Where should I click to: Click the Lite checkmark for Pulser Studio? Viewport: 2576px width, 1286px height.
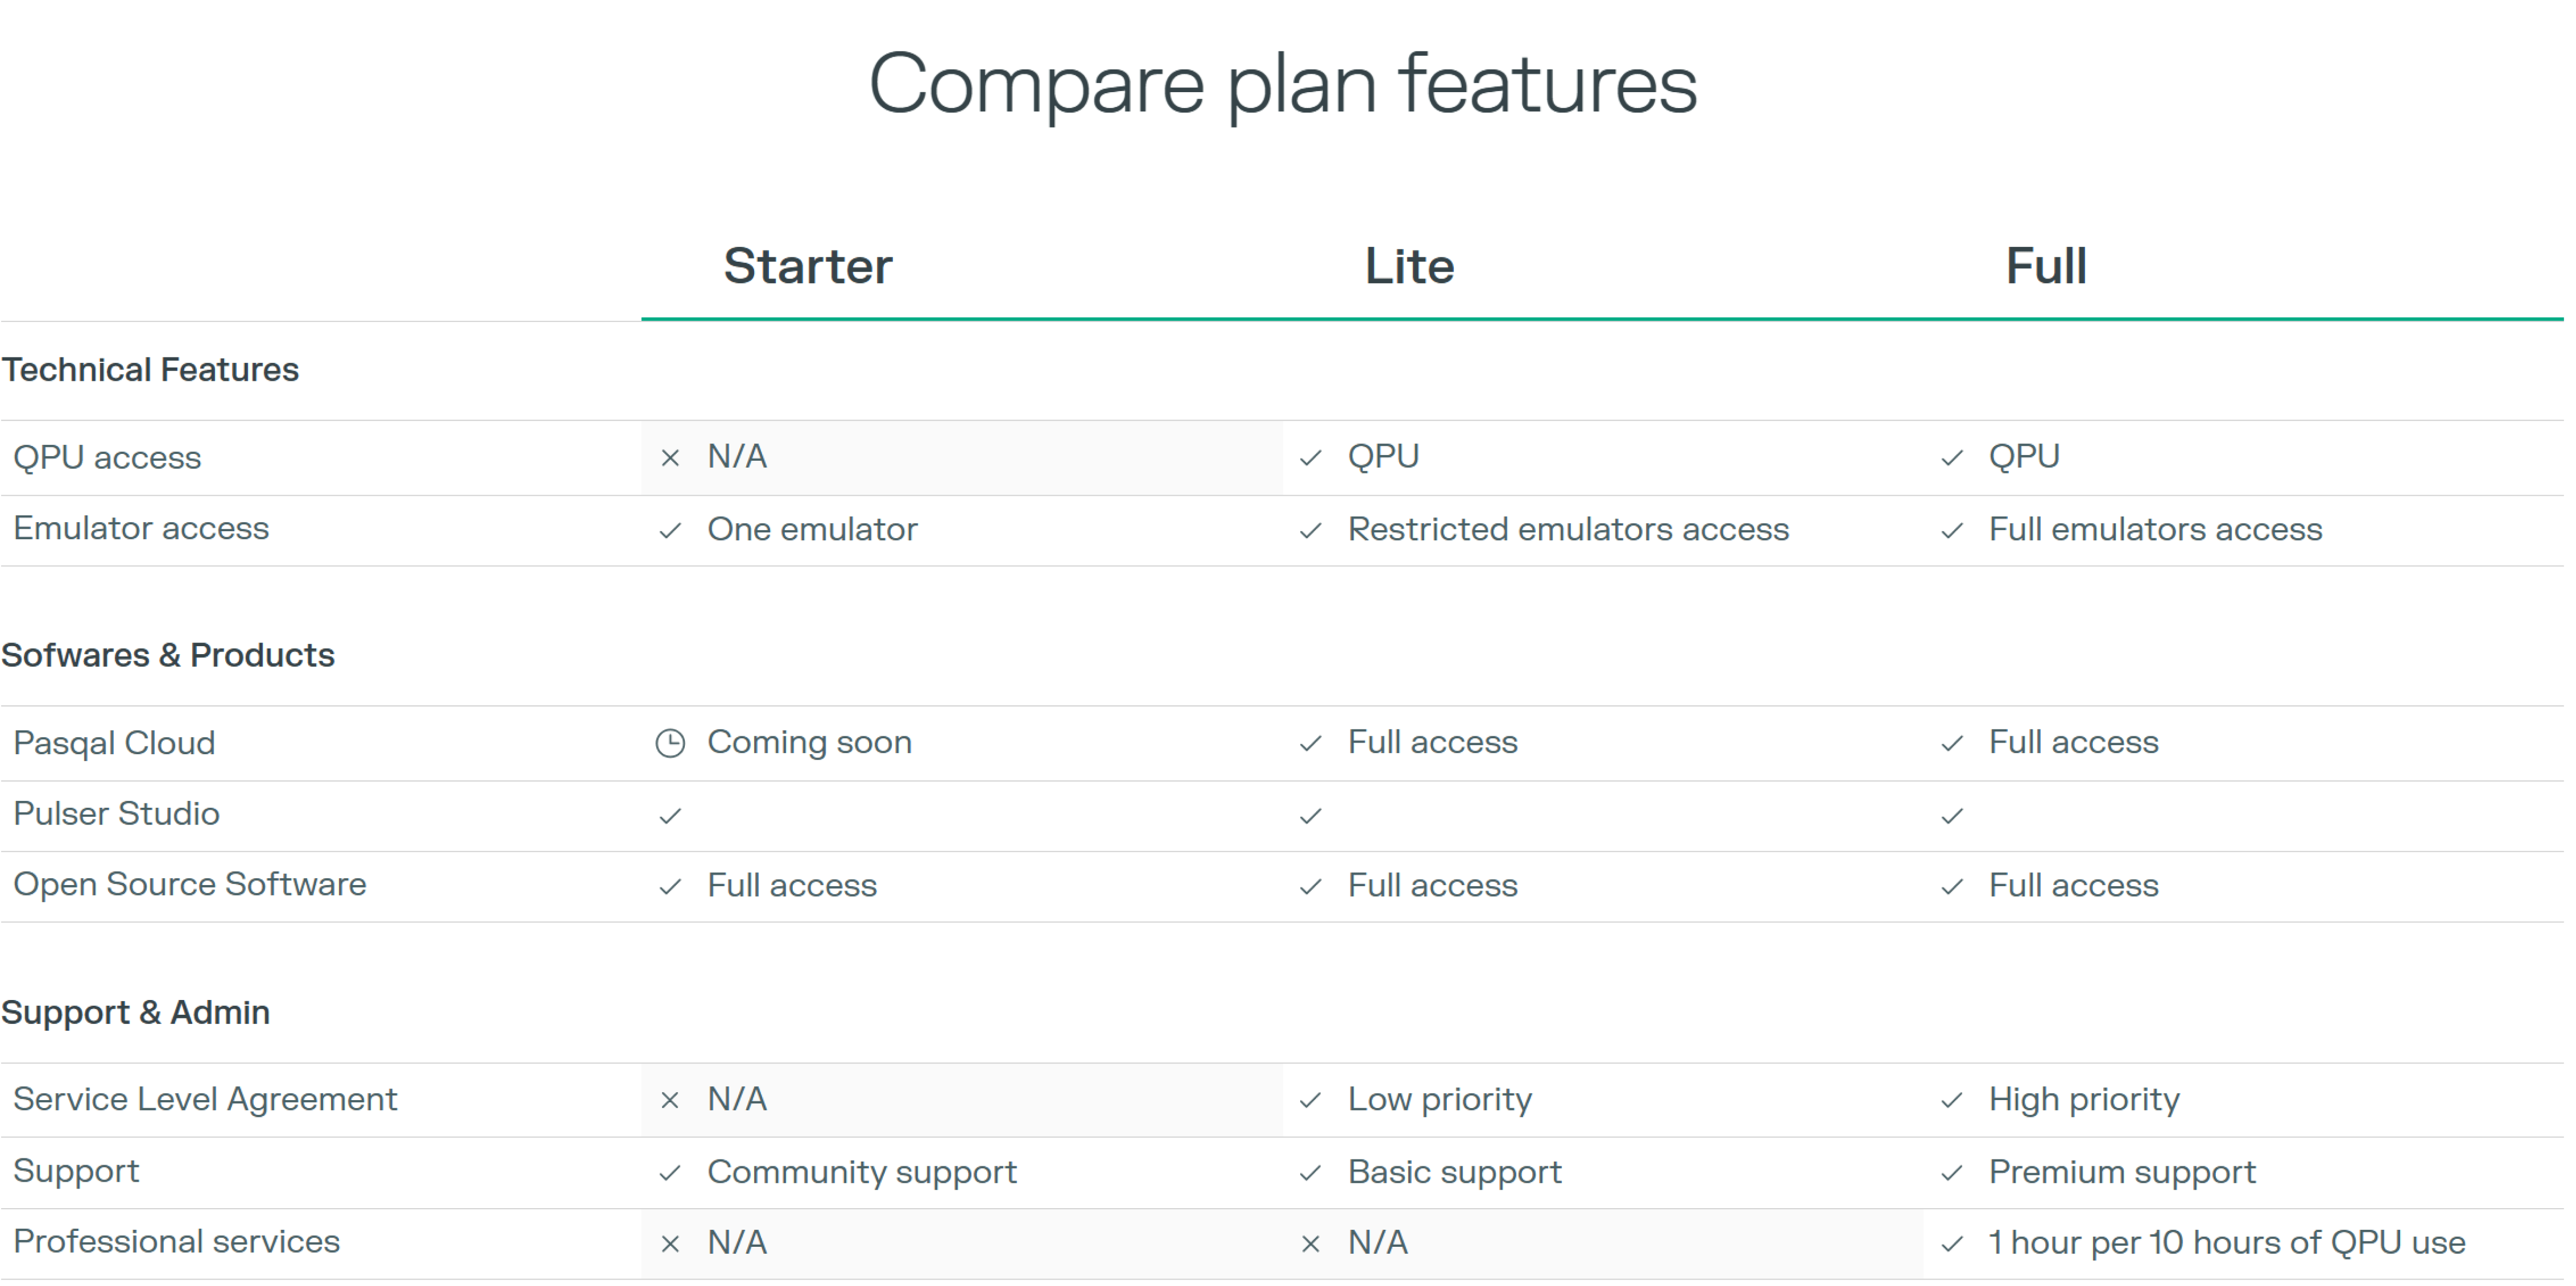click(x=1310, y=816)
